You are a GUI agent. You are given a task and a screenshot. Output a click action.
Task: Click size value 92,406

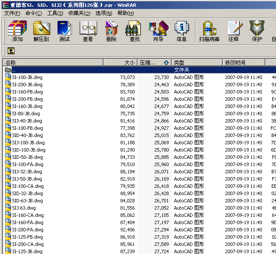[x=128, y=230]
